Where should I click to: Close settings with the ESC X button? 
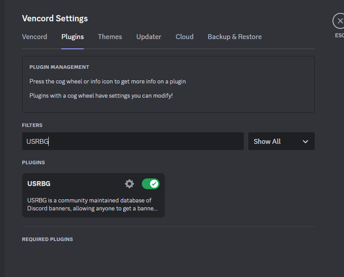click(339, 21)
